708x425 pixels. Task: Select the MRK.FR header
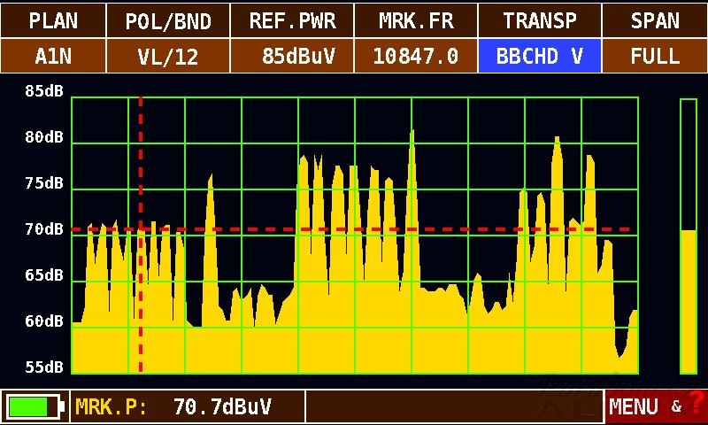point(416,20)
